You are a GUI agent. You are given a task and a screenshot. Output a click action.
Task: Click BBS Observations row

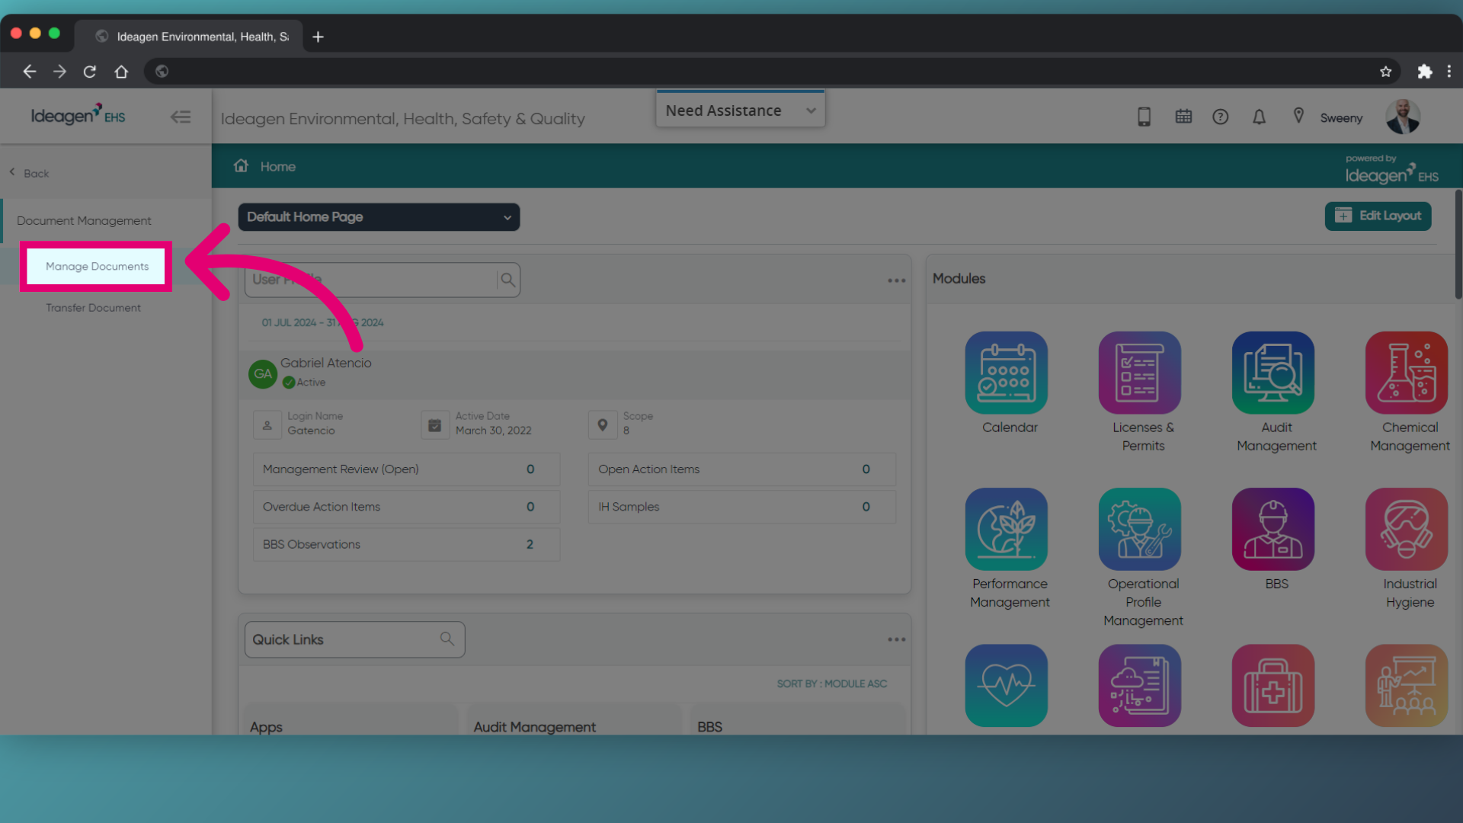tap(406, 544)
